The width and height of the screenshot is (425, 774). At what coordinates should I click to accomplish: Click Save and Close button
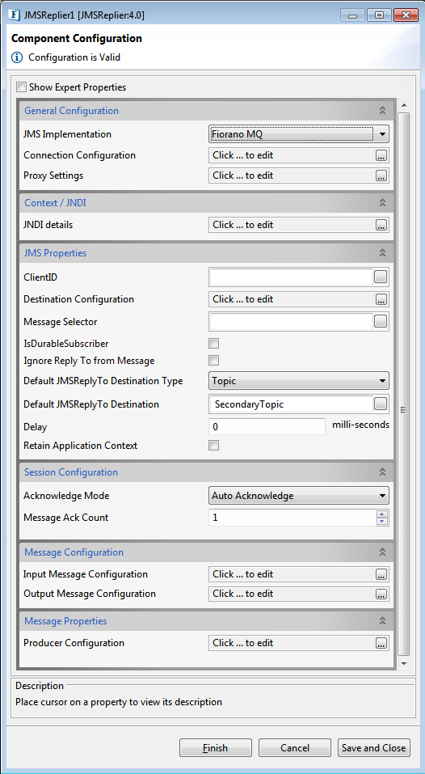coord(374,747)
